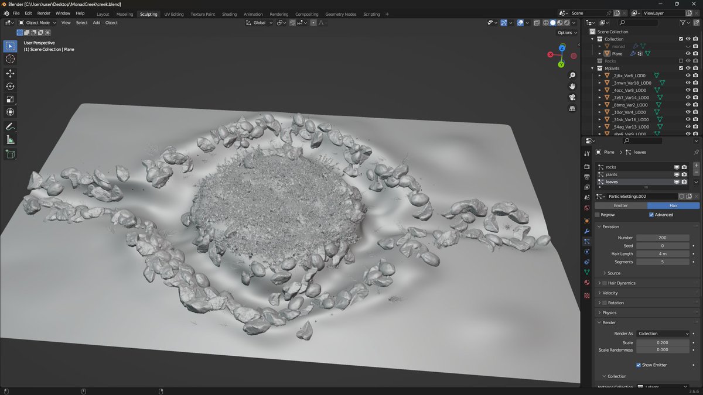Click the Select Box tool
This screenshot has width=703, height=395.
(10, 46)
